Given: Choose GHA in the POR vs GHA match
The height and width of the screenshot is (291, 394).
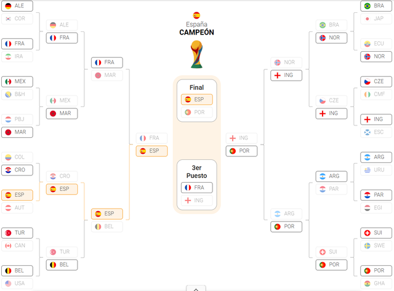Looking at the screenshot, I should (376, 284).
